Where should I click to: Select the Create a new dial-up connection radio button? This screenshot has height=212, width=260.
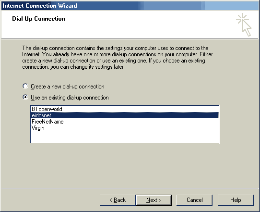(x=25, y=86)
